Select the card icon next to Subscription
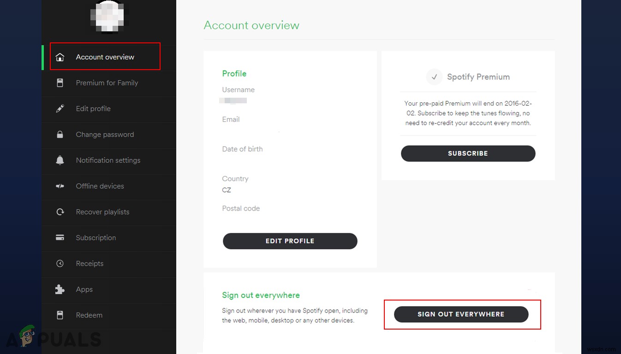This screenshot has height=354, width=621. pos(60,237)
